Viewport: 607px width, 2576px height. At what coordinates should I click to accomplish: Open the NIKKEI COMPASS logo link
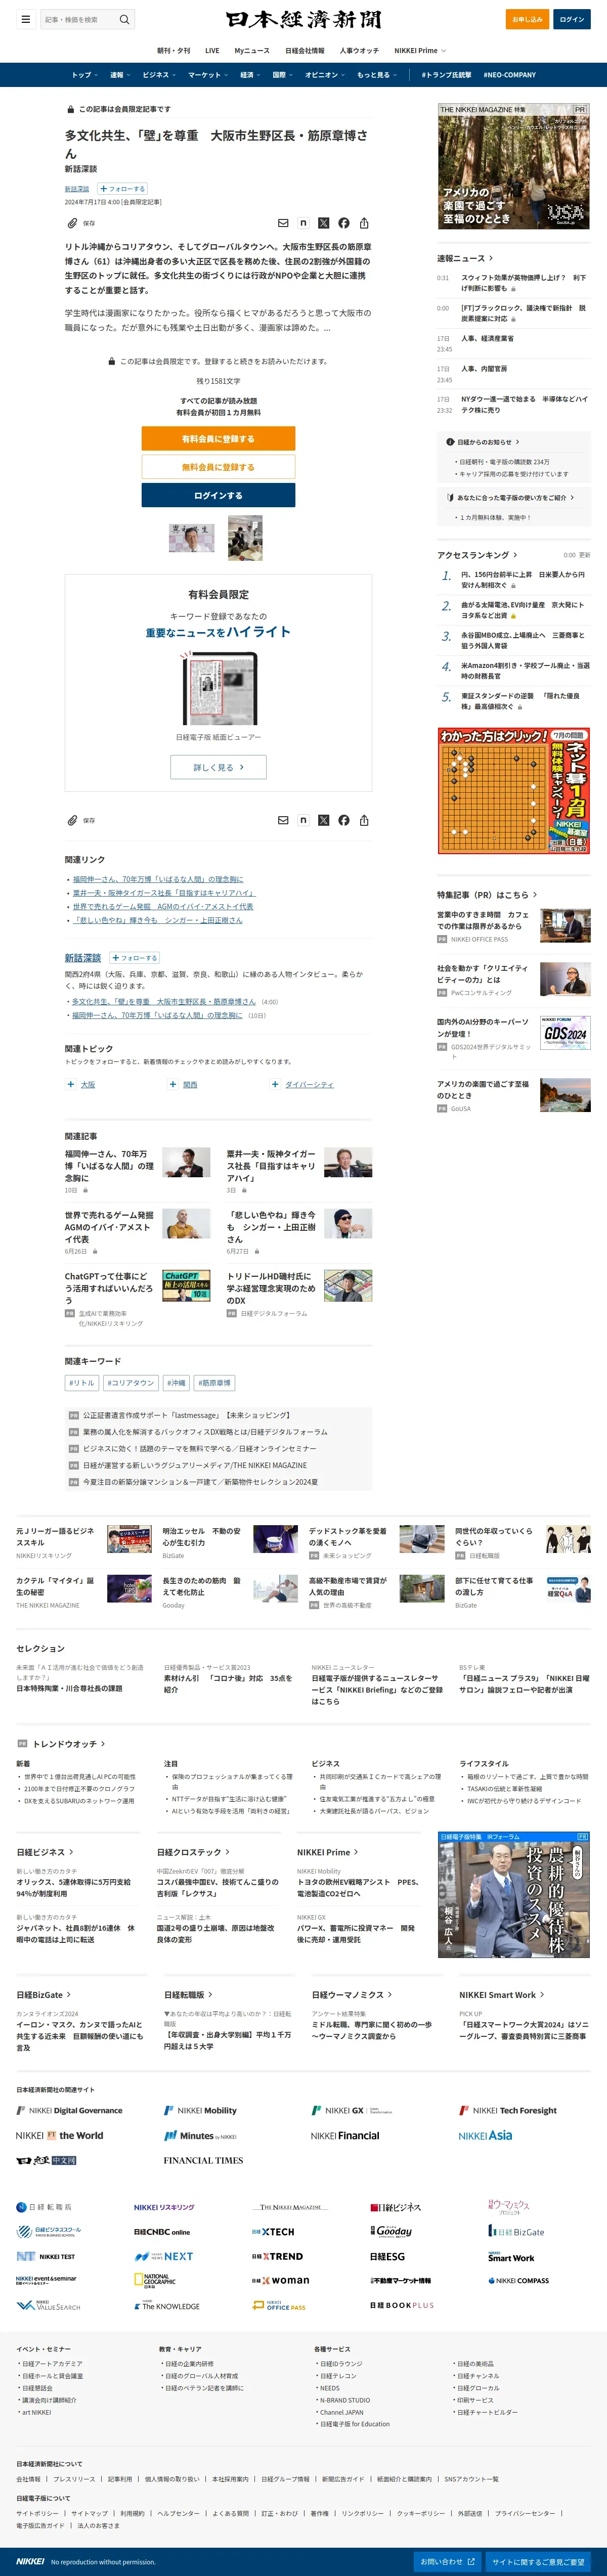coord(518,2280)
